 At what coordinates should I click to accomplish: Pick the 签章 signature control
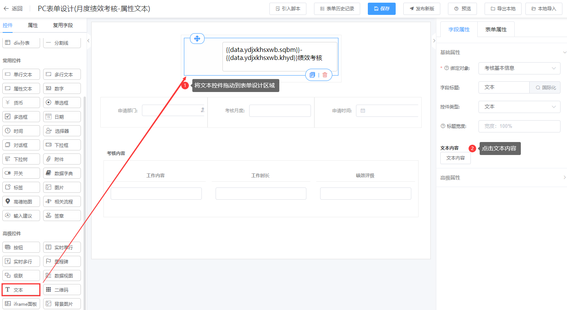[62, 216]
